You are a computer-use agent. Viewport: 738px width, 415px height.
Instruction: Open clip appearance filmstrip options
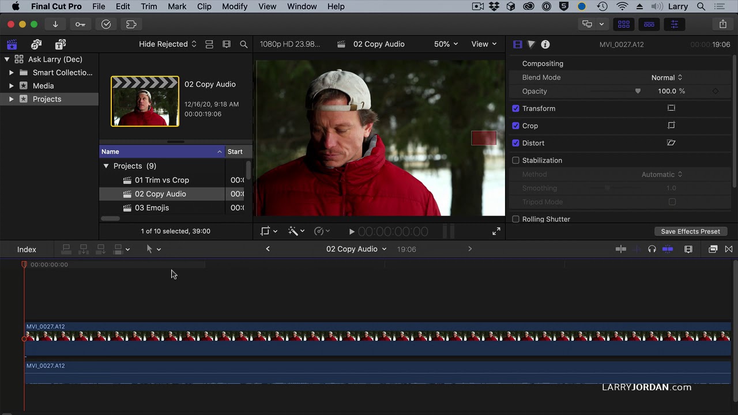pyautogui.click(x=227, y=44)
